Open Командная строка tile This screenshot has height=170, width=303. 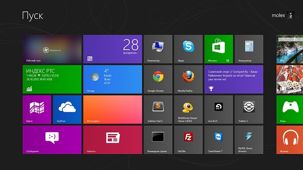point(158,140)
